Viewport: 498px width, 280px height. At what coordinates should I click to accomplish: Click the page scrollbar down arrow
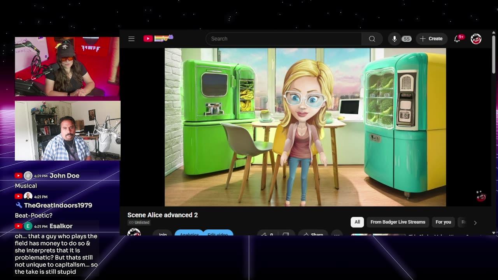pyautogui.click(x=494, y=233)
